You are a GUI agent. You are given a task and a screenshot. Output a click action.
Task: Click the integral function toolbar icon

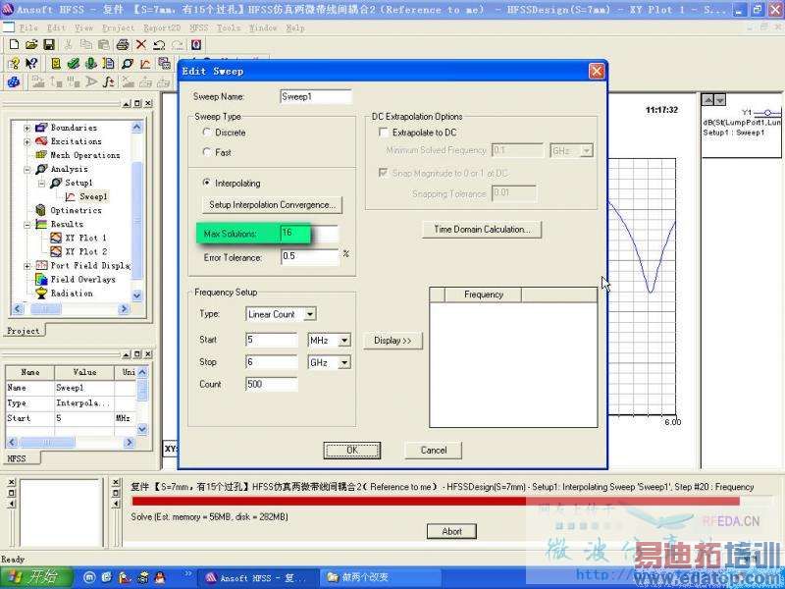tap(109, 81)
